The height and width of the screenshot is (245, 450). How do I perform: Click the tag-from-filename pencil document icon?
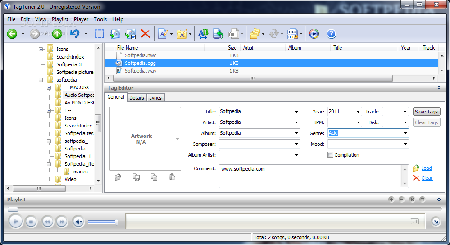(163, 34)
